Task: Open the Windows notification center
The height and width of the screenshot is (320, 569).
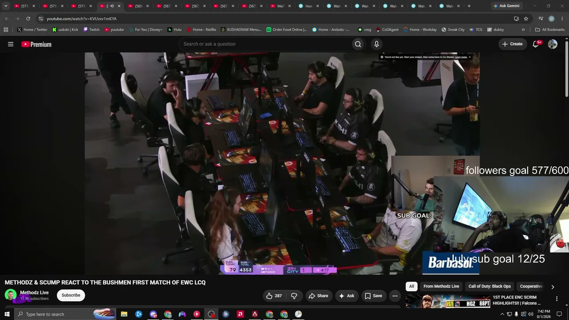Action: (559, 314)
